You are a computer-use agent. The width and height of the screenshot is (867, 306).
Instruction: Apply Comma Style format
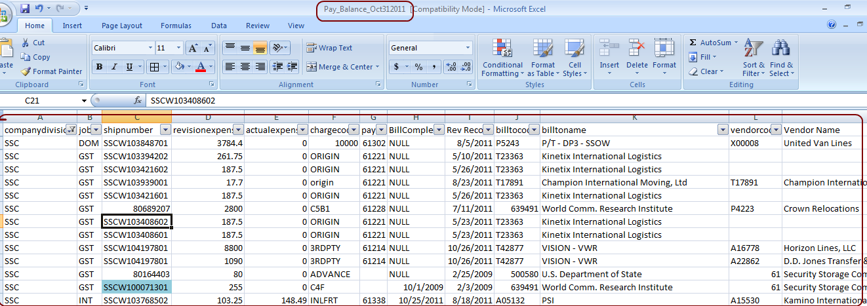(434, 67)
